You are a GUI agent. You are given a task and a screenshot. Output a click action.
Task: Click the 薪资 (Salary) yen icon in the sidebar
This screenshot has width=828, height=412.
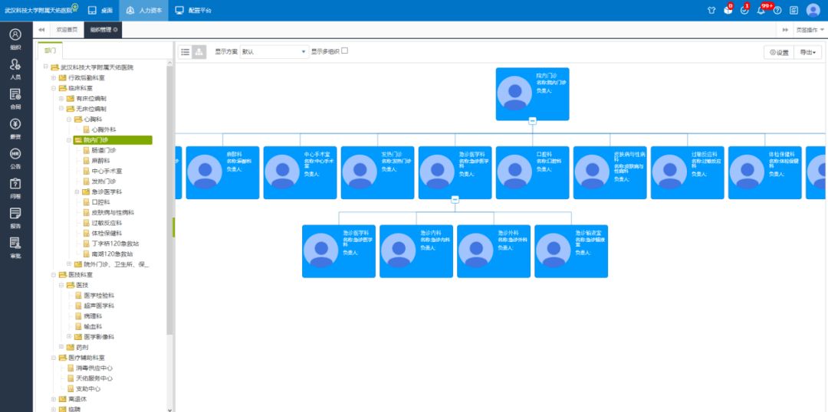[15, 128]
